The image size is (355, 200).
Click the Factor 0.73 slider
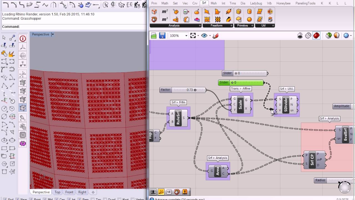(x=183, y=90)
